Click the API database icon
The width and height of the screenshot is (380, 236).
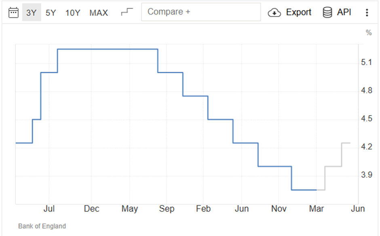pyautogui.click(x=327, y=13)
